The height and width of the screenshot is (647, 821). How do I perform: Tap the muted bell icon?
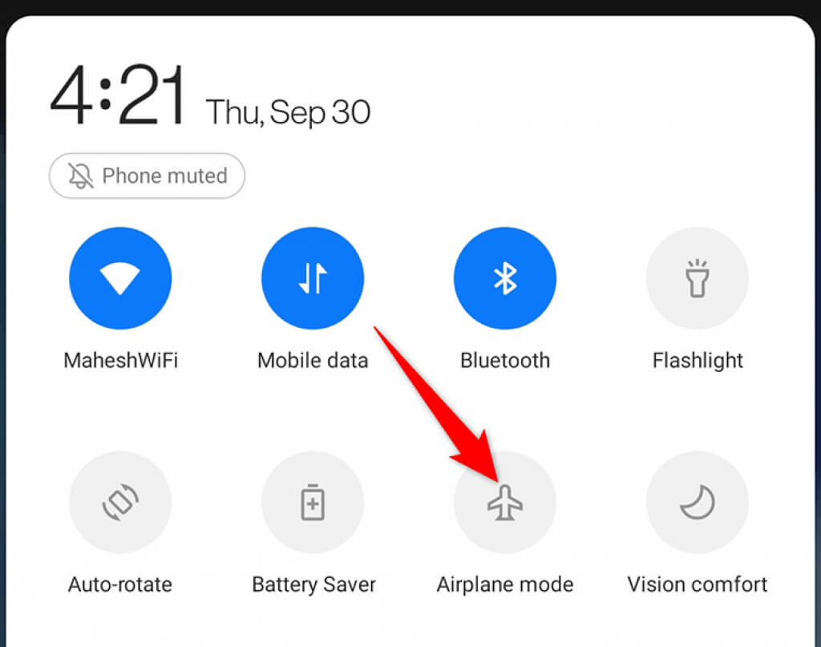[81, 176]
